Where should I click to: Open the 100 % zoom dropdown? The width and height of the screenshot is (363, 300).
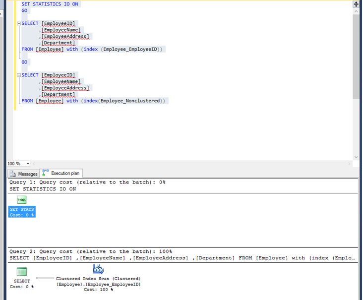28,164
